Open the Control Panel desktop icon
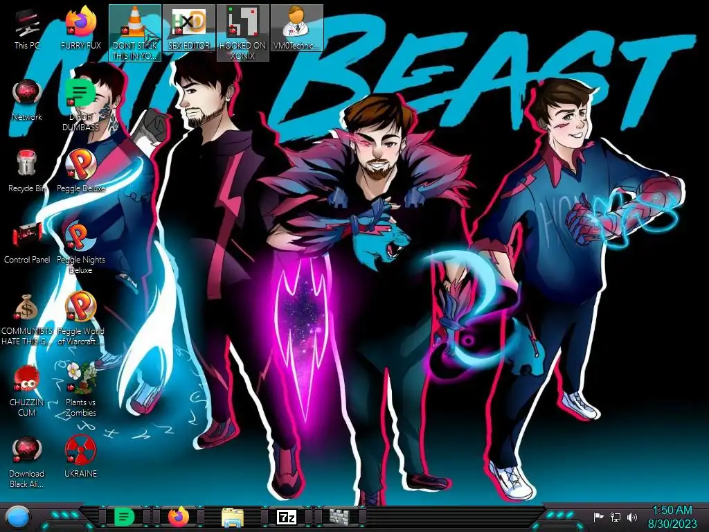Screen dimensions: 709x532 [27, 243]
